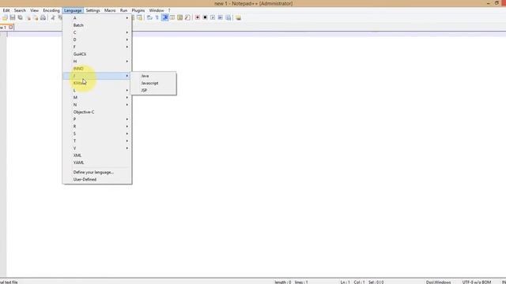Open the T languages submenu
The width and height of the screenshot is (506, 284).
point(97,141)
